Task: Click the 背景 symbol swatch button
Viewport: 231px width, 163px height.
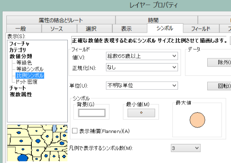Action: click(92, 113)
